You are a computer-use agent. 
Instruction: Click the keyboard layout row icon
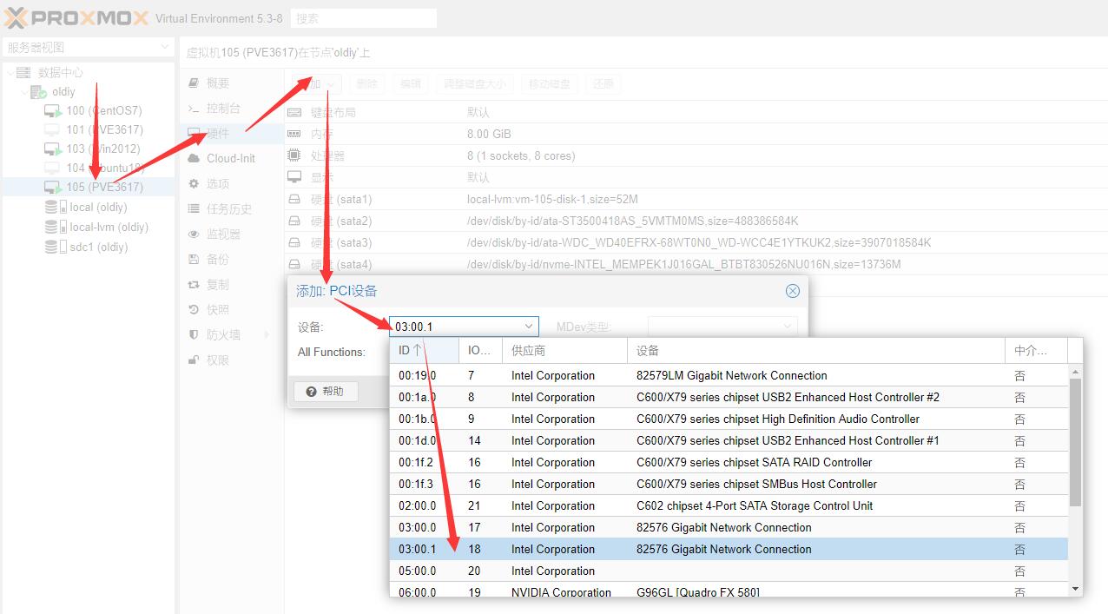[294, 113]
